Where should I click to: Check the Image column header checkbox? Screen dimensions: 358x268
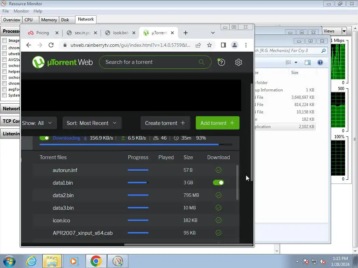tap(4, 40)
